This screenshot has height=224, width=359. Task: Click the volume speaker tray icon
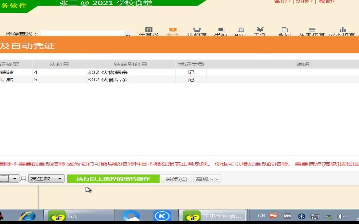coord(341,216)
